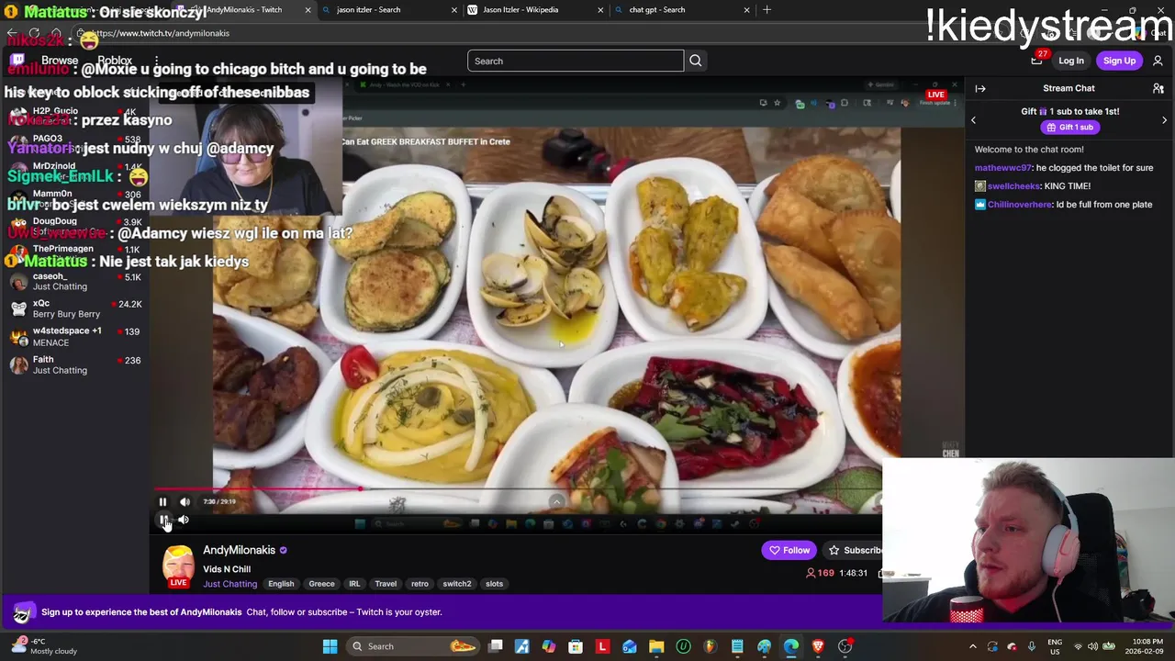Focus the Twitch Search input field
Viewport: 1175px width, 661px height.
pyautogui.click(x=576, y=61)
